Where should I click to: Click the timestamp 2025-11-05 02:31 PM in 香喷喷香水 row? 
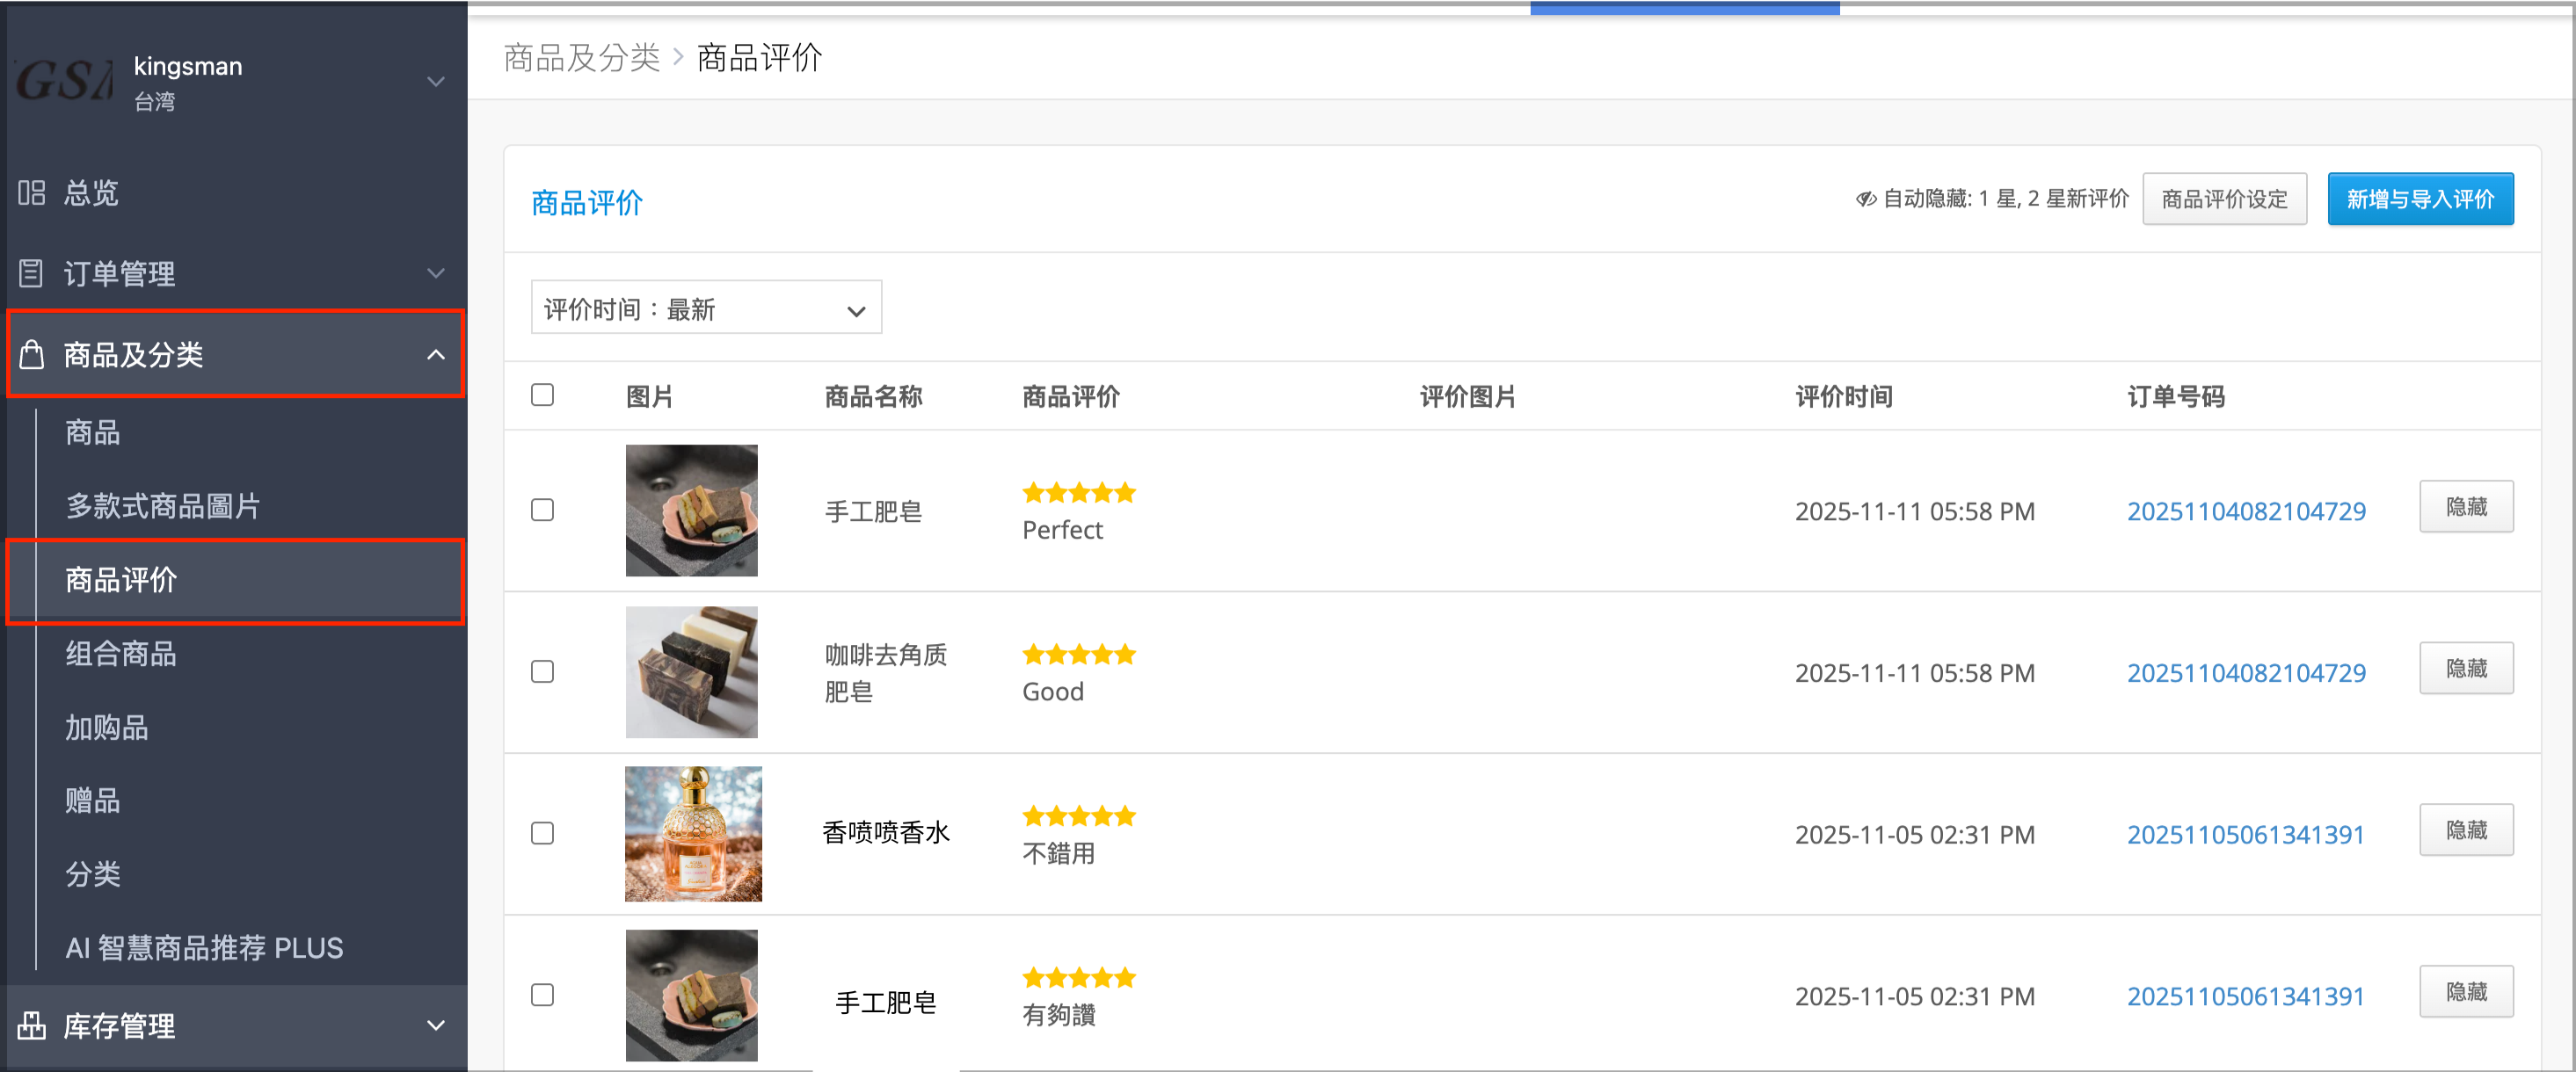(x=1914, y=834)
